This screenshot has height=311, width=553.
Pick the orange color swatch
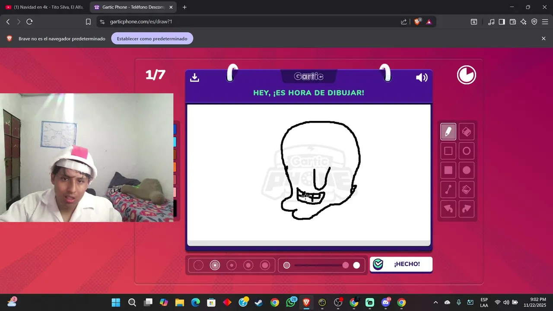click(x=175, y=167)
